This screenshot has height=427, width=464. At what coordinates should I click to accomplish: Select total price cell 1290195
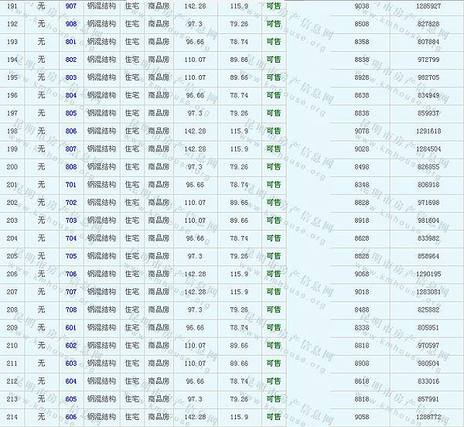(x=428, y=274)
